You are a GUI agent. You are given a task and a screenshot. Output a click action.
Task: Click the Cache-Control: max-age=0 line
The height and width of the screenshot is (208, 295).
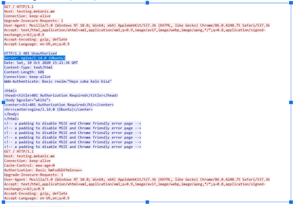pos(29,165)
